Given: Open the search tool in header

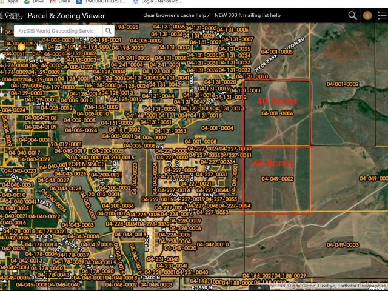Looking at the screenshot, I should tap(353, 15).
